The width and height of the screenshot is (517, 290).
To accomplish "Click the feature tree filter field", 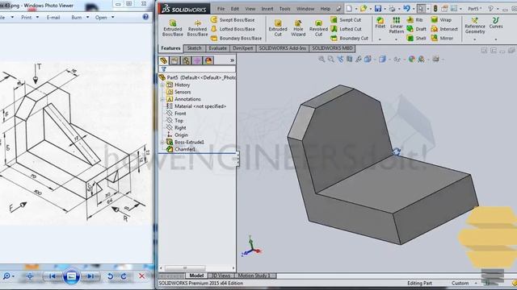I will [197, 69].
